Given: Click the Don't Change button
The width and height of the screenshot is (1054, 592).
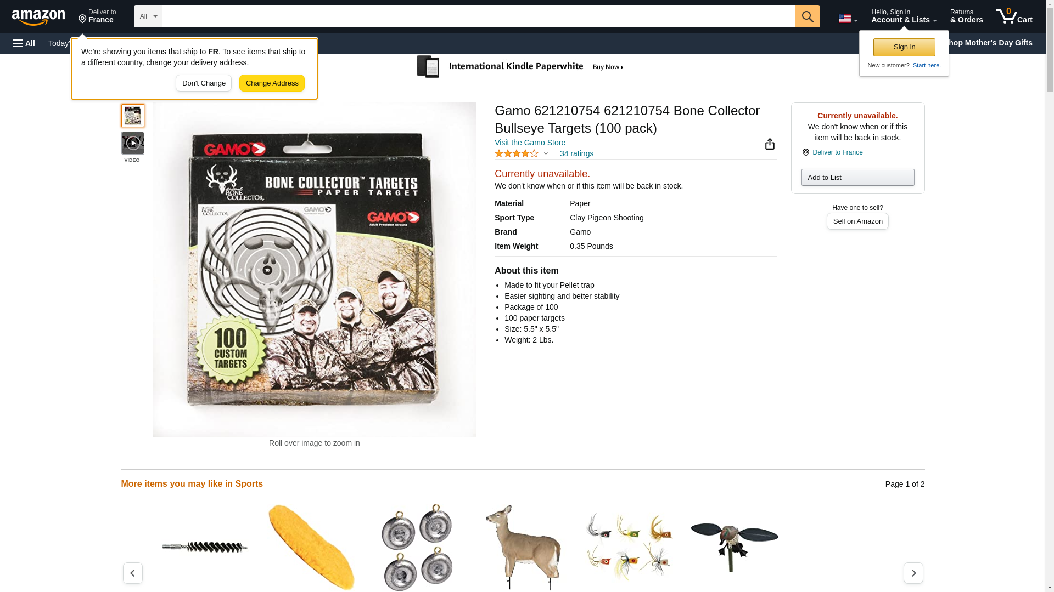Looking at the screenshot, I should click(x=204, y=83).
